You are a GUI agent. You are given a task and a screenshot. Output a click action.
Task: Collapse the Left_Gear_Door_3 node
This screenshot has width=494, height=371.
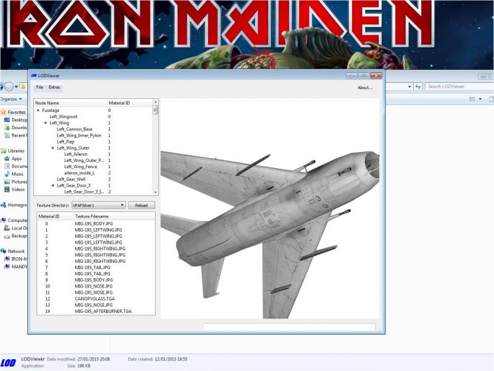click(x=52, y=185)
